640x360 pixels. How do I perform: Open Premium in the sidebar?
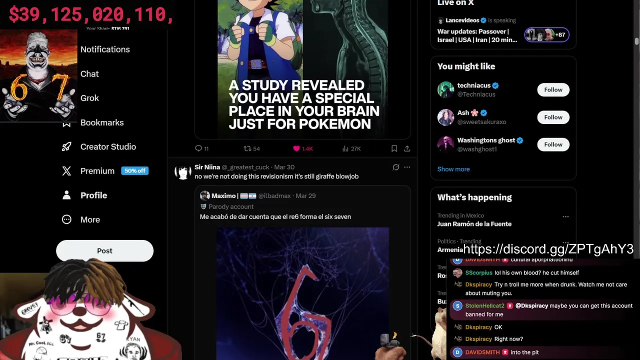tap(97, 171)
